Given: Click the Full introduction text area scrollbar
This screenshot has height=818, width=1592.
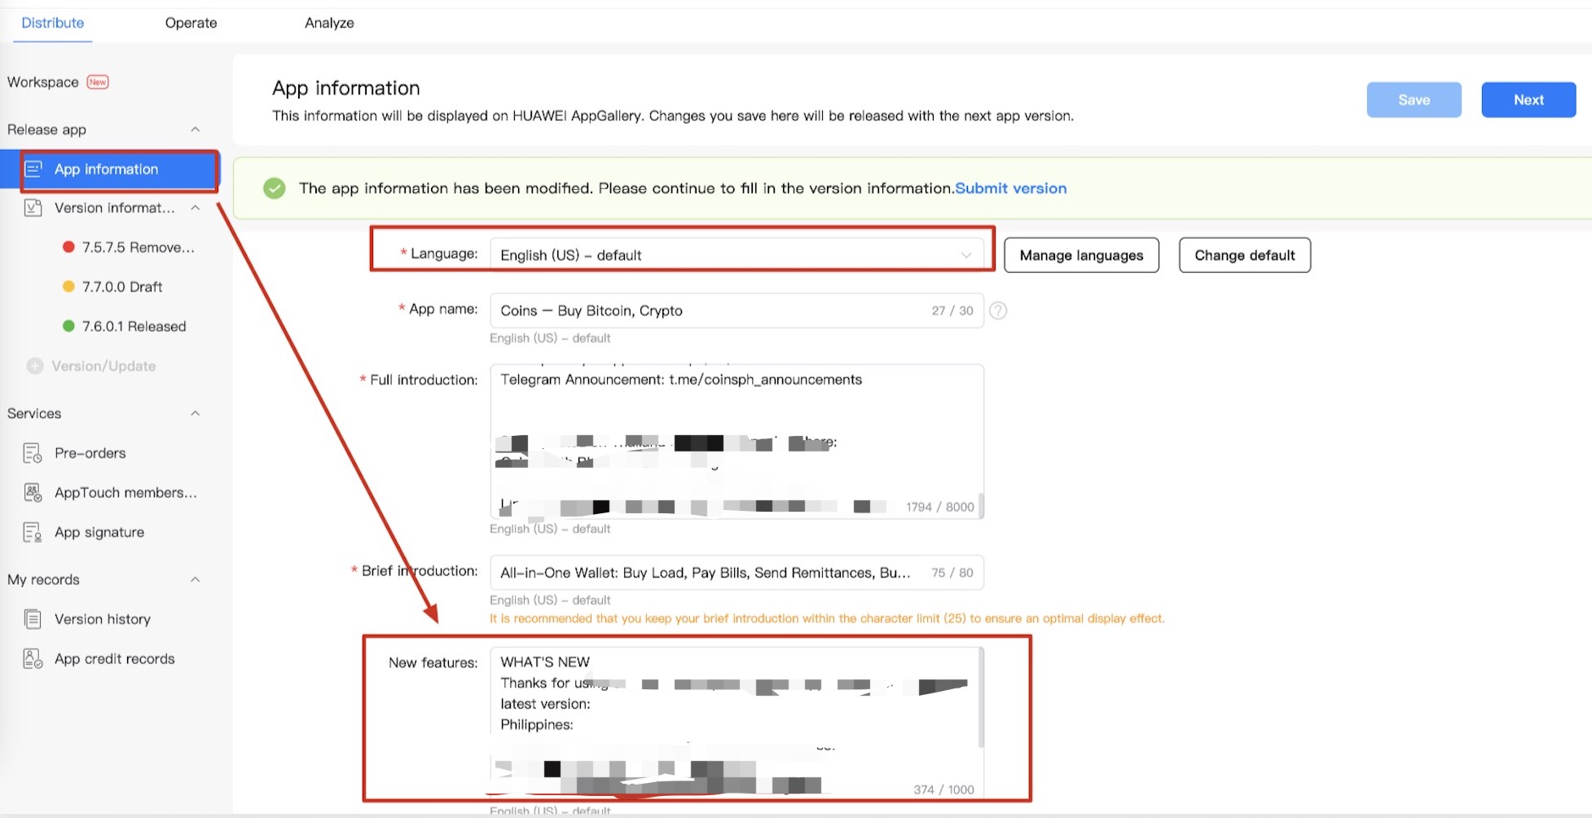Looking at the screenshot, I should (x=981, y=505).
